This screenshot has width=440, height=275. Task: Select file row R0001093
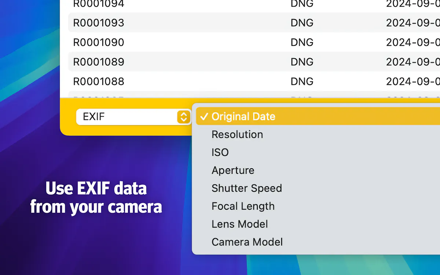(254, 23)
